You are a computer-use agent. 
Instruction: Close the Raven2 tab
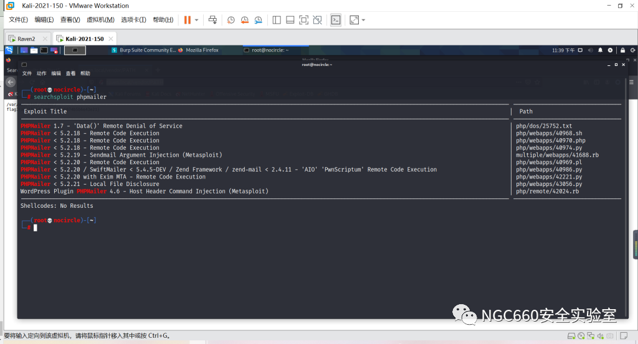click(45, 39)
